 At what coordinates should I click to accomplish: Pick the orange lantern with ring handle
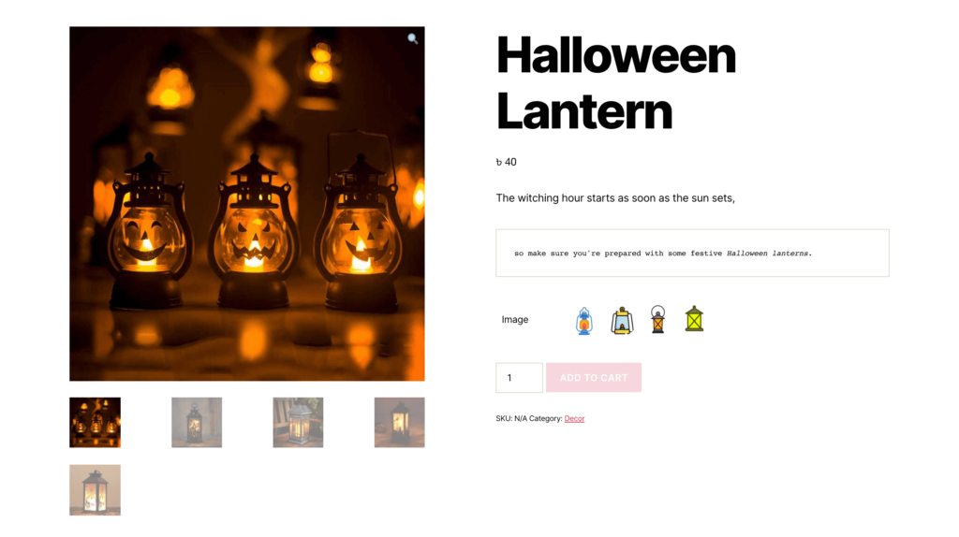tap(657, 320)
